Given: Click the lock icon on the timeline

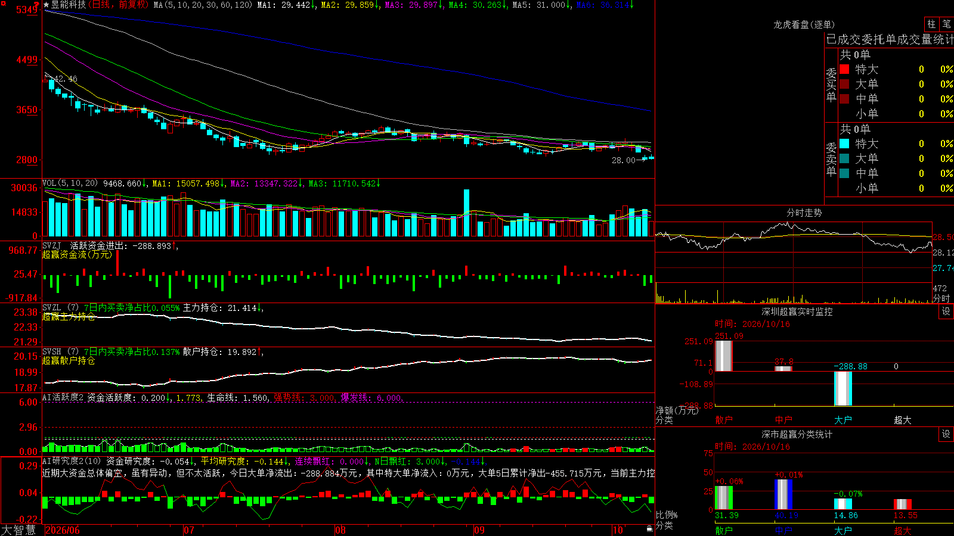Looking at the screenshot, I should pyautogui.click(x=650, y=529).
